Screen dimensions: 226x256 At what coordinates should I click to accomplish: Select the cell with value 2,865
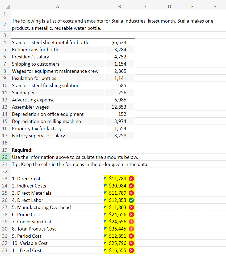(119, 71)
